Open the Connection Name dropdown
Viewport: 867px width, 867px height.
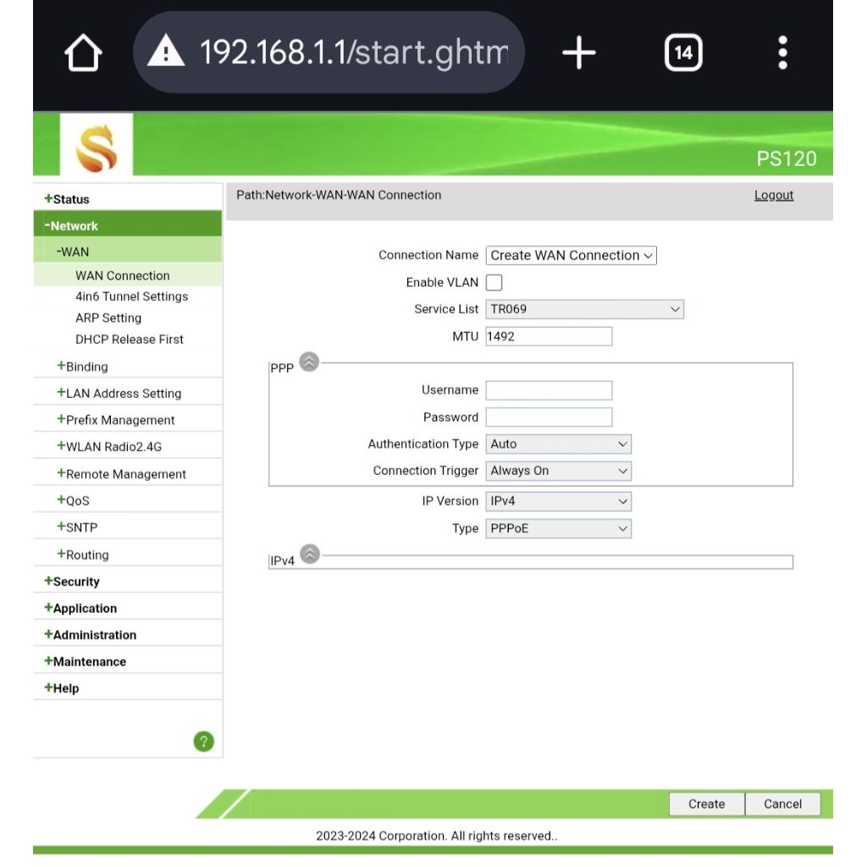coord(571,256)
